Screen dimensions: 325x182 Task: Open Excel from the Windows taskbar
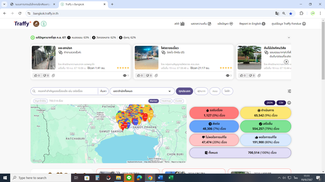(171, 178)
